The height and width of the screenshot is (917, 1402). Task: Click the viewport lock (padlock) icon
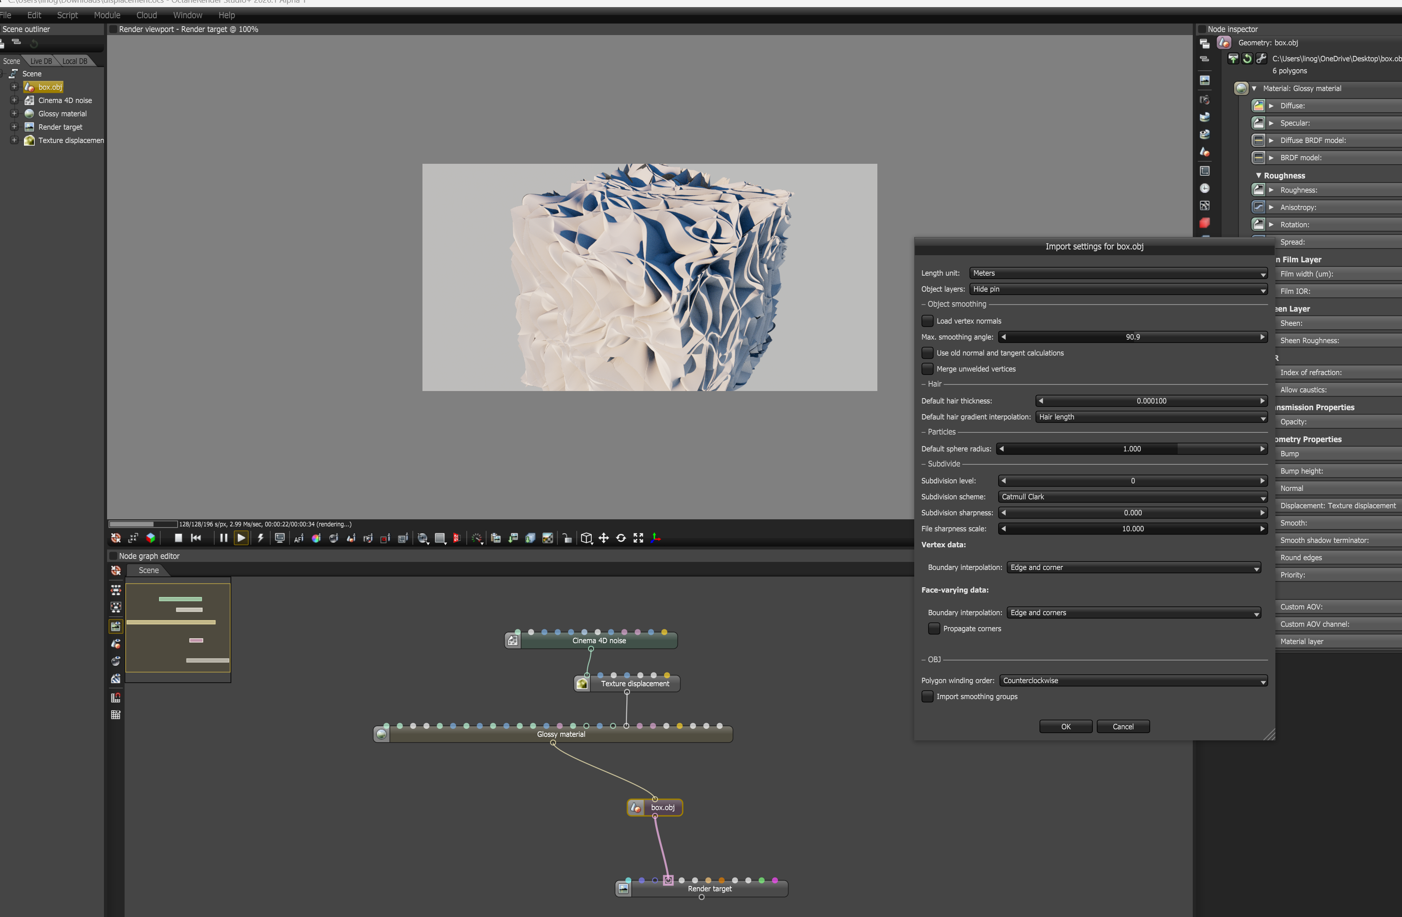567,538
